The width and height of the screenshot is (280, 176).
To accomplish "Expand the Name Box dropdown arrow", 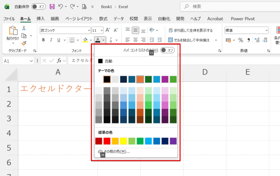I will click(x=31, y=61).
